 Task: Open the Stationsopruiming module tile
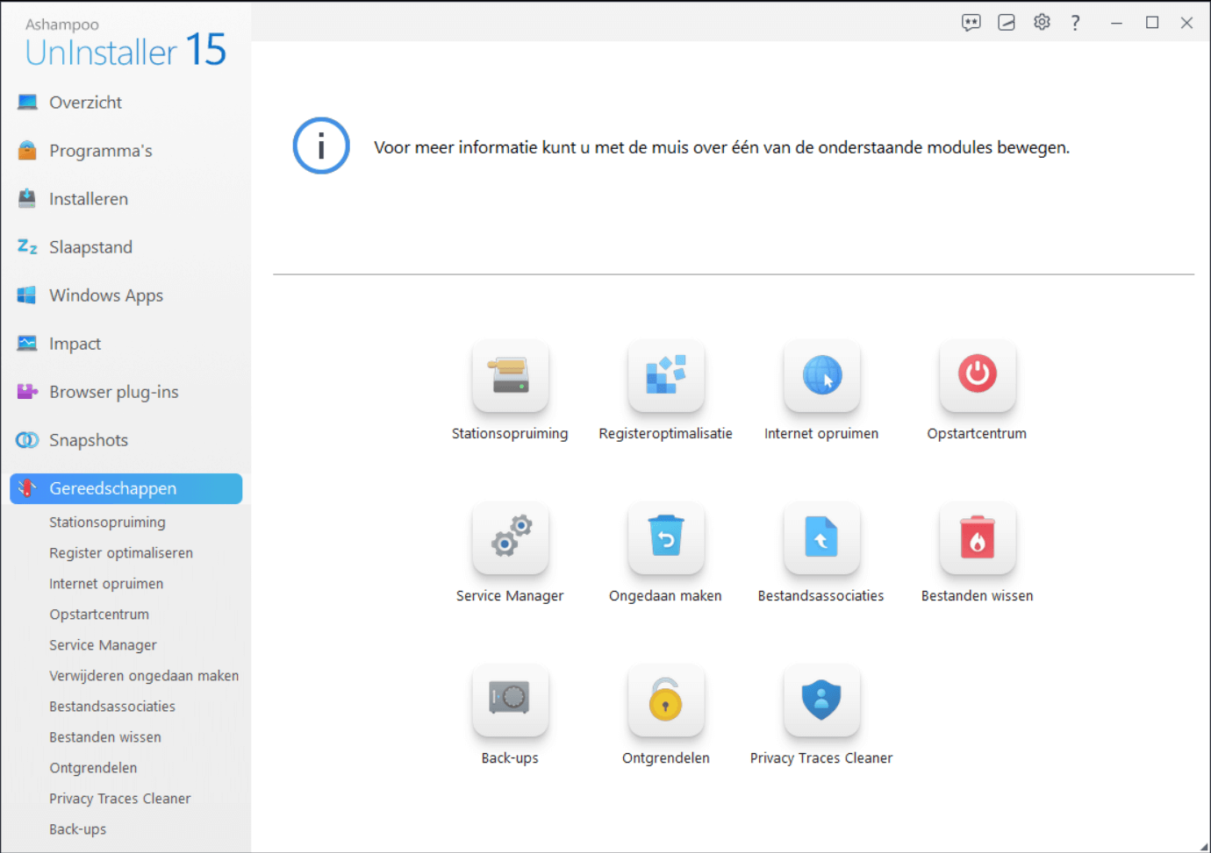(x=510, y=375)
